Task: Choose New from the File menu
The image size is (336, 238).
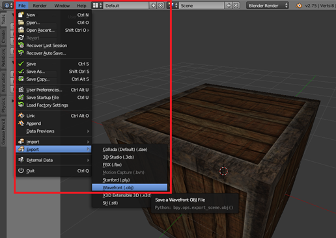Action: click(53, 15)
